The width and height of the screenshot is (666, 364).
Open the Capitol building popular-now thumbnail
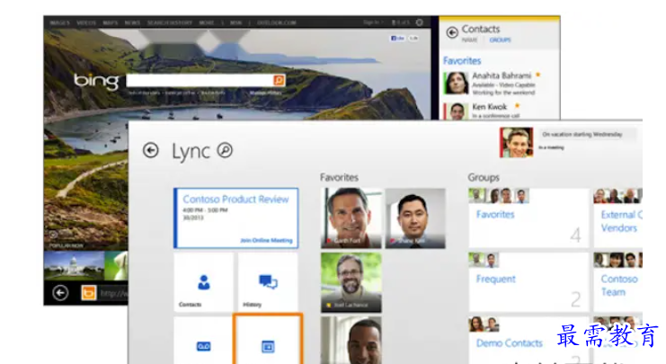[x=74, y=266]
